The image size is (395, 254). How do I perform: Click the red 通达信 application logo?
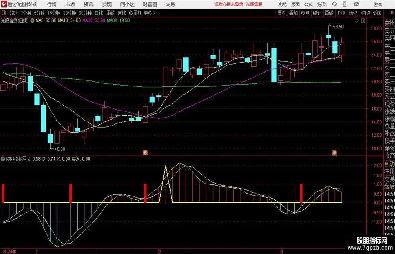4,4
